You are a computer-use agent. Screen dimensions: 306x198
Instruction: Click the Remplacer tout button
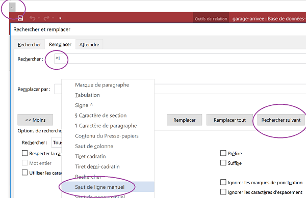[229, 120]
